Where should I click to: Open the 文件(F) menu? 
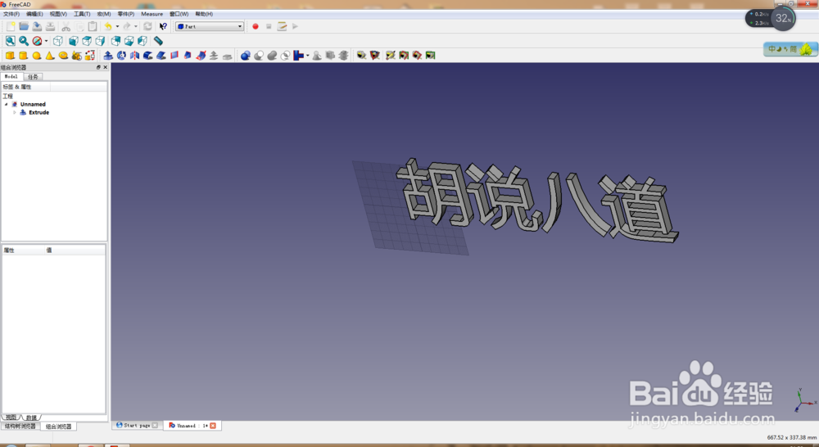(x=11, y=14)
